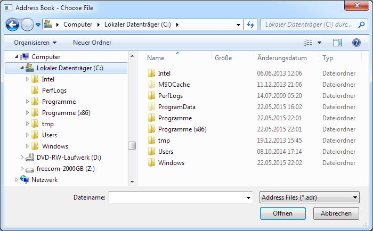Open the Dateiname dropdown arrow

coord(248,197)
